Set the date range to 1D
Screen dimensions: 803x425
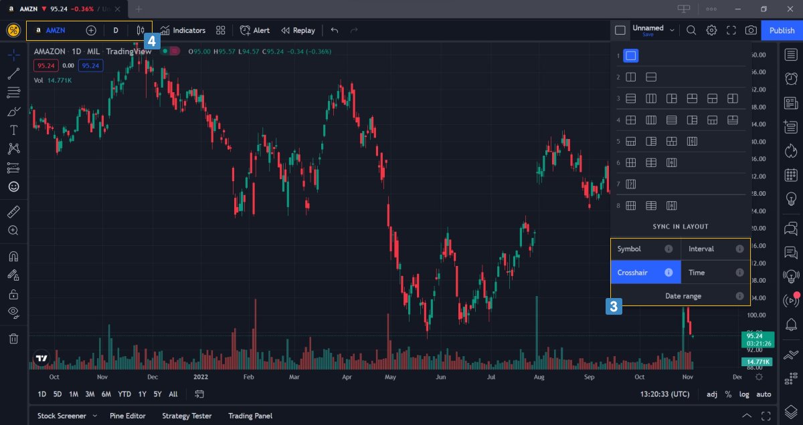pyautogui.click(x=42, y=394)
